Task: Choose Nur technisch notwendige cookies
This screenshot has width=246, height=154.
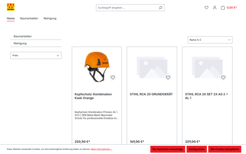Action: pyautogui.click(x=168, y=149)
